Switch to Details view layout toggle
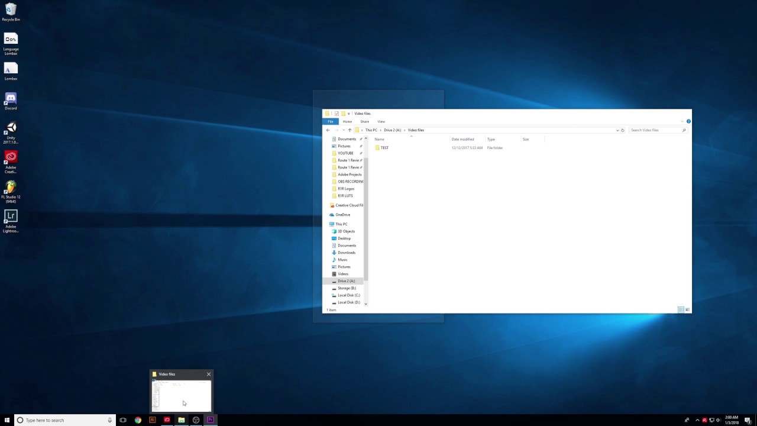757x426 pixels. pos(681,310)
